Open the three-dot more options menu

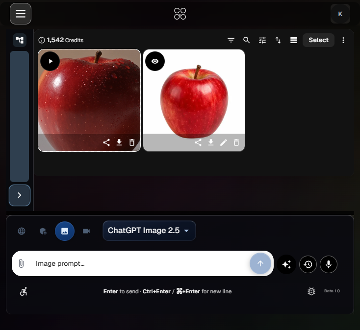(343, 40)
